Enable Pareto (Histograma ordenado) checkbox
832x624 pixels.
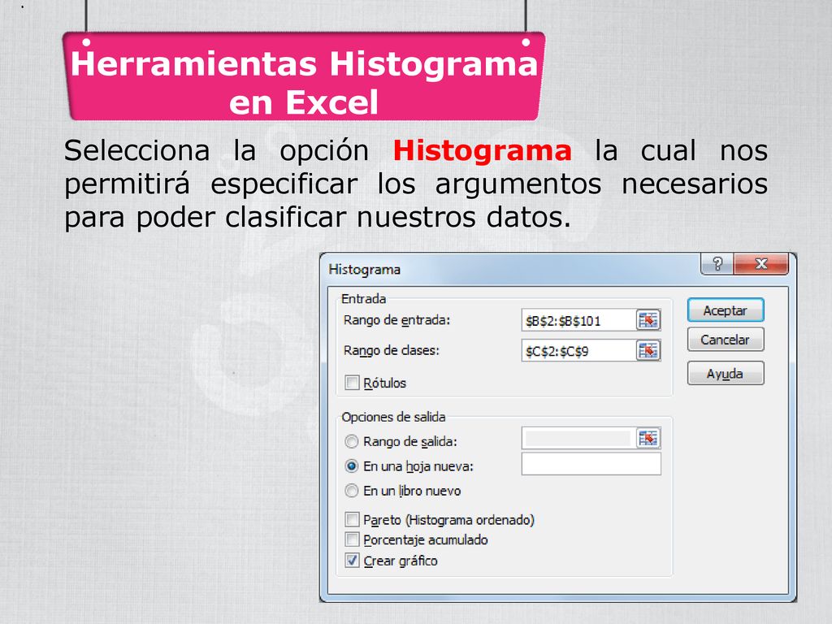click(352, 519)
